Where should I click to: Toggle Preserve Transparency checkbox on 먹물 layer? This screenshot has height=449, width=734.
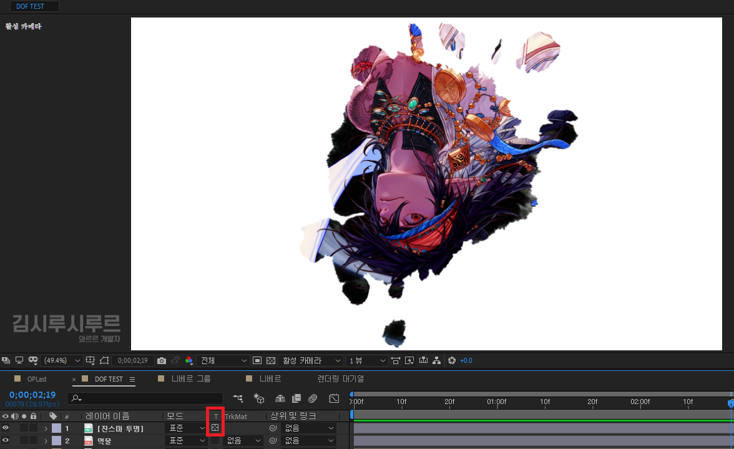tap(215, 441)
